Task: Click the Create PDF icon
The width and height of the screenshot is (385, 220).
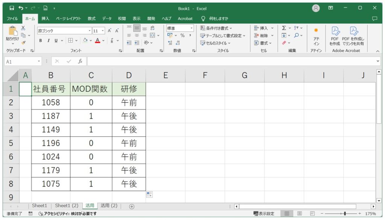Action: [x=335, y=36]
